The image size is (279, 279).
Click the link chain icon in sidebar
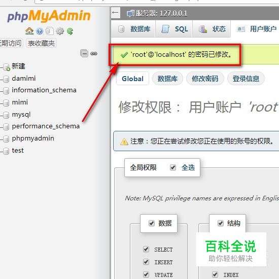(94, 53)
